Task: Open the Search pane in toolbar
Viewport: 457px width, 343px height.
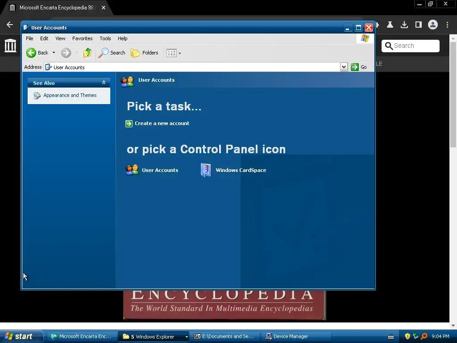Action: pos(112,53)
